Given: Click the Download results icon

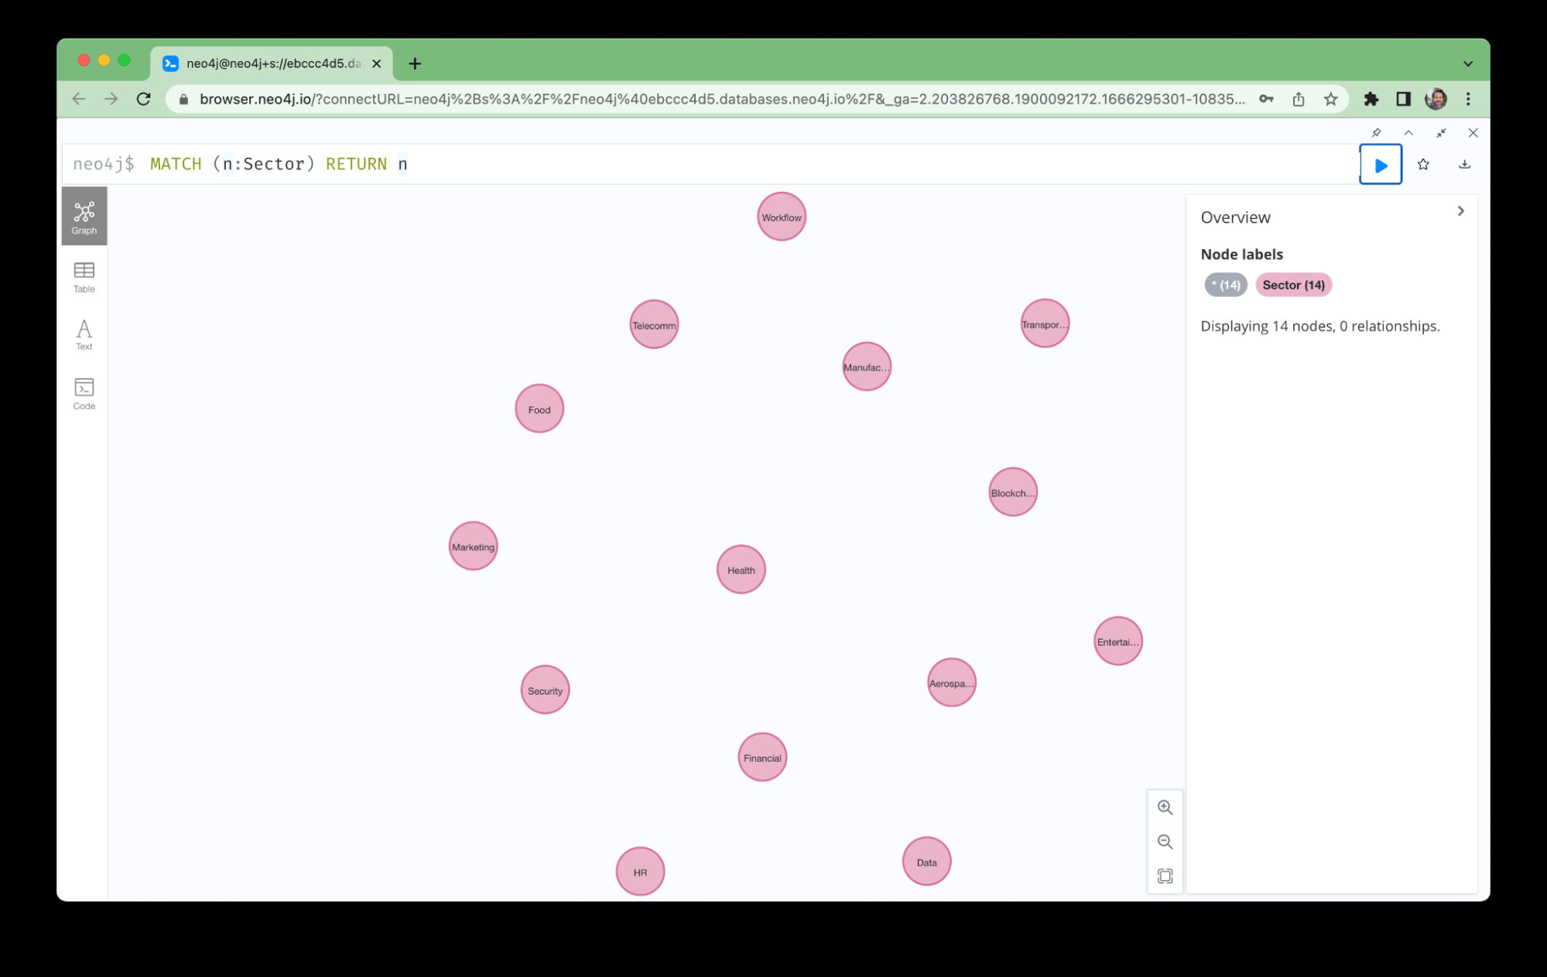Looking at the screenshot, I should coord(1463,164).
